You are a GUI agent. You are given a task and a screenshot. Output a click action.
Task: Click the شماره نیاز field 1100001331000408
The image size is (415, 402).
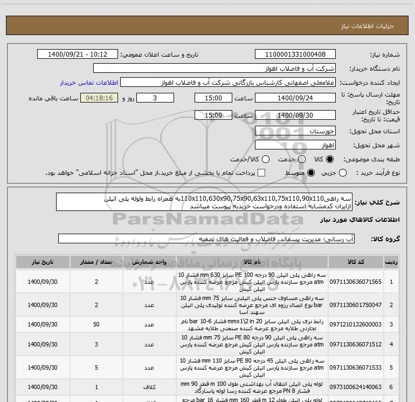tap(295, 54)
